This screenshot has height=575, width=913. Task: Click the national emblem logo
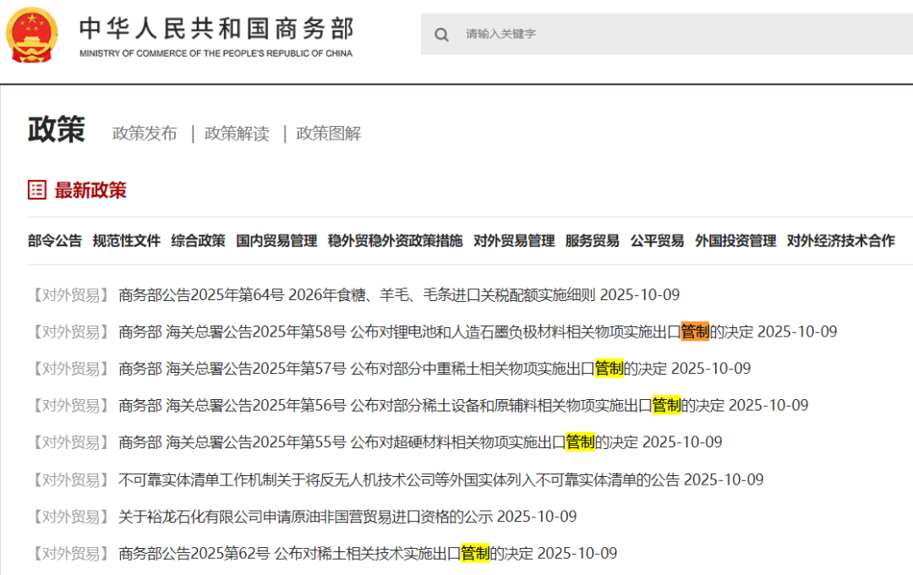tap(32, 35)
